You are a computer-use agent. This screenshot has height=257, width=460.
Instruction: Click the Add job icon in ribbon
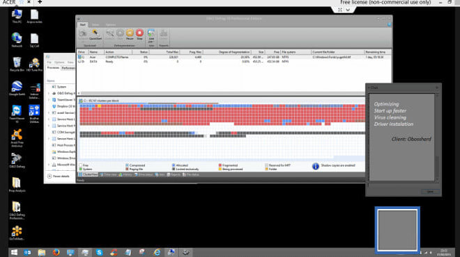151,35
